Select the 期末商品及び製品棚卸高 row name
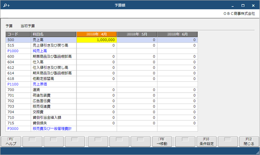The image size is (260, 155). click(52, 73)
